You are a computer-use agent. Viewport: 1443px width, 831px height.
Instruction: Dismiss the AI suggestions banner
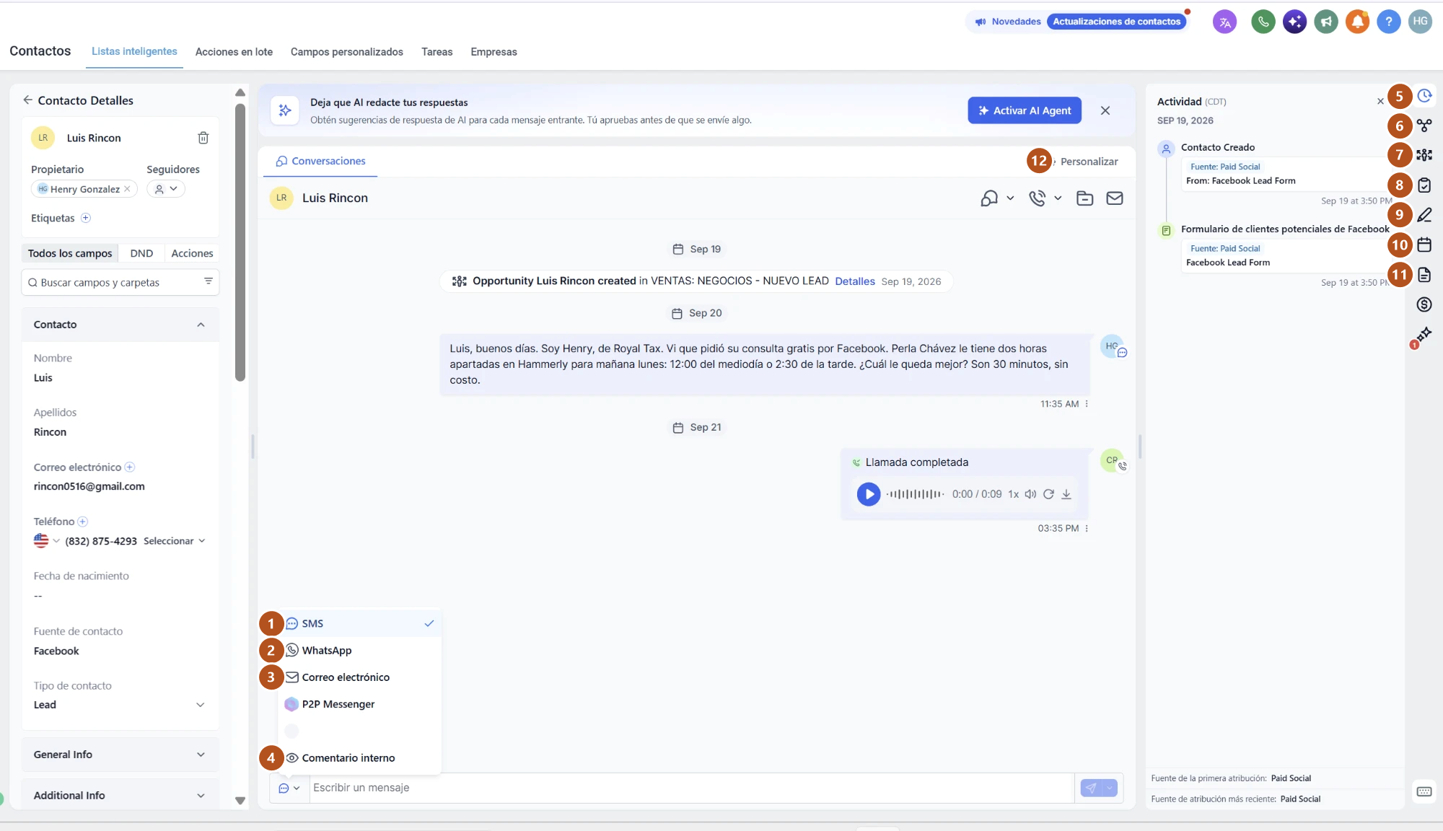(x=1105, y=110)
